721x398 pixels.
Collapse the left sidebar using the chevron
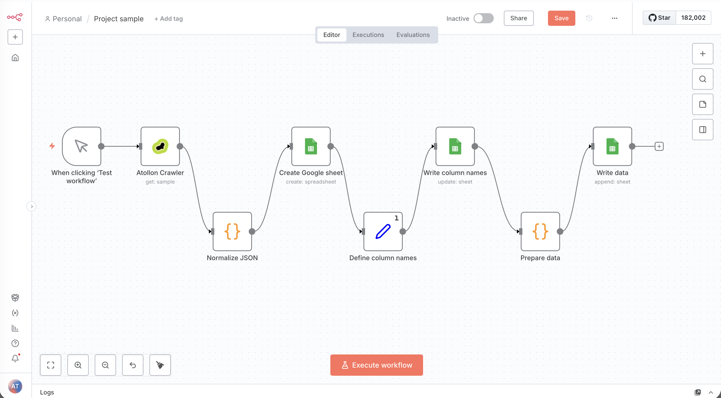point(32,206)
